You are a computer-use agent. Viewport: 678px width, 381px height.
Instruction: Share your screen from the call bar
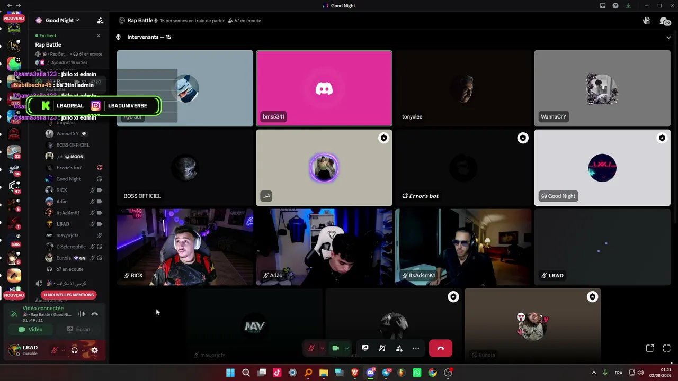tap(365, 348)
